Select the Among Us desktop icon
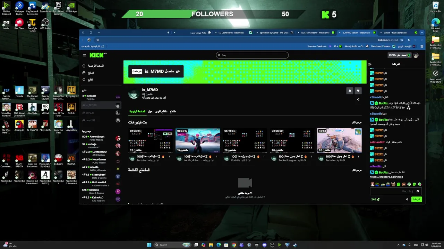This screenshot has width=444, height=249. coord(19,126)
